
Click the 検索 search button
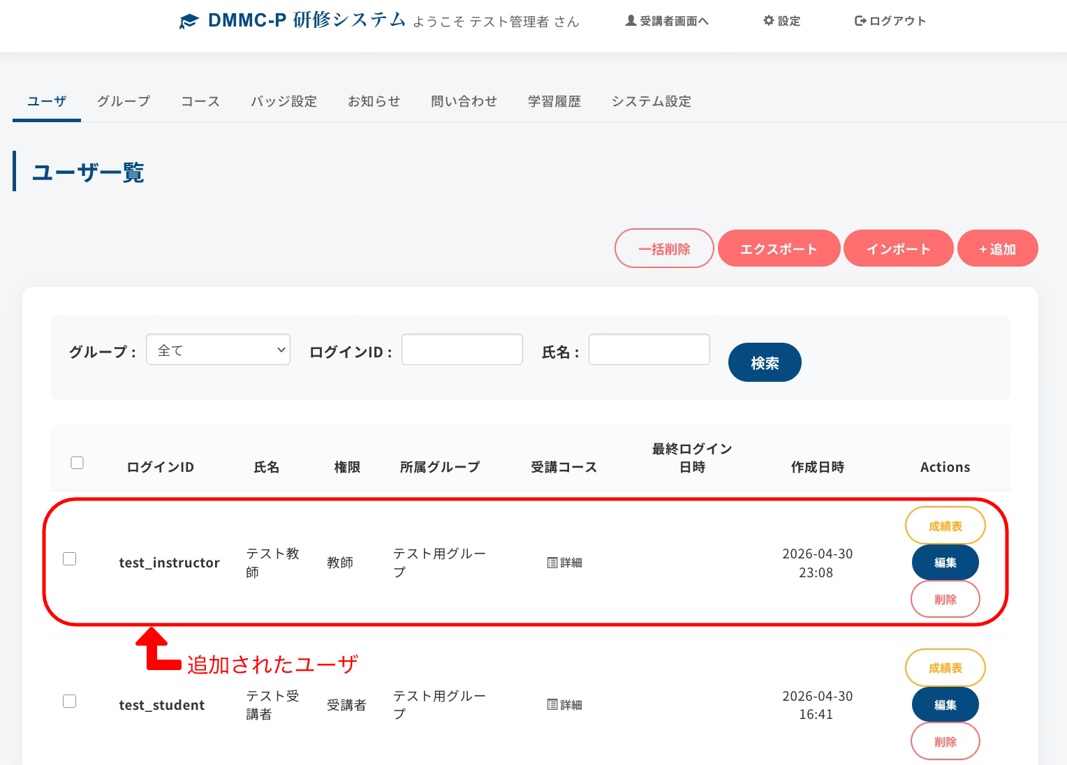tap(765, 363)
